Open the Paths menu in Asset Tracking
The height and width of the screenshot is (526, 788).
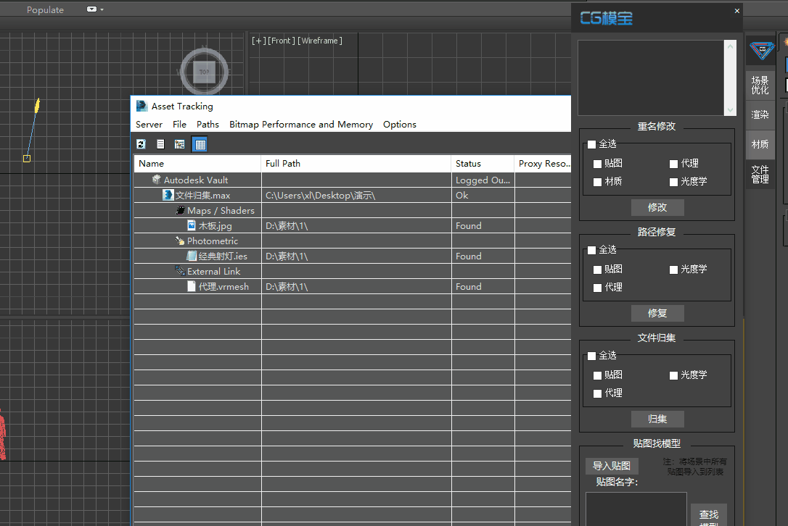208,125
